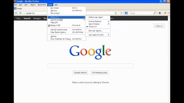The image size is (184, 103).
Task: Click the back arrow navigation button
Action: tap(16, 13)
